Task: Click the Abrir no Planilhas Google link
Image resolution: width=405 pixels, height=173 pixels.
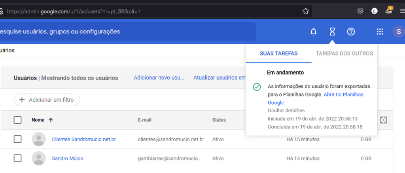Action: point(343,95)
